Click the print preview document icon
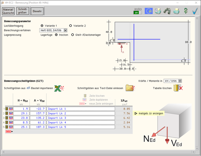 point(158,11)
